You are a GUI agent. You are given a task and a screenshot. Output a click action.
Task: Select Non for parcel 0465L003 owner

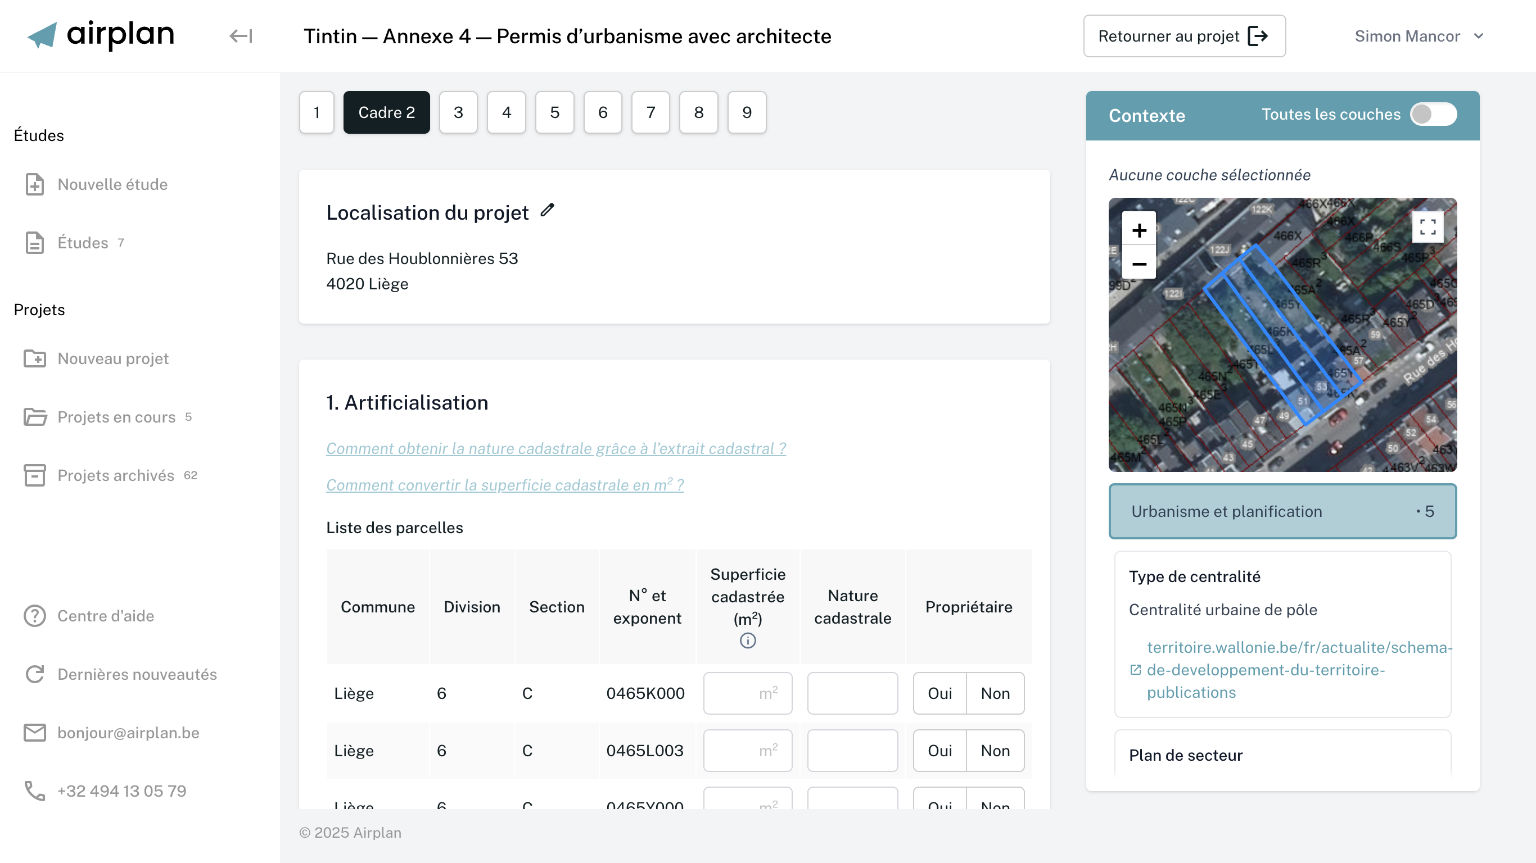pyautogui.click(x=995, y=751)
